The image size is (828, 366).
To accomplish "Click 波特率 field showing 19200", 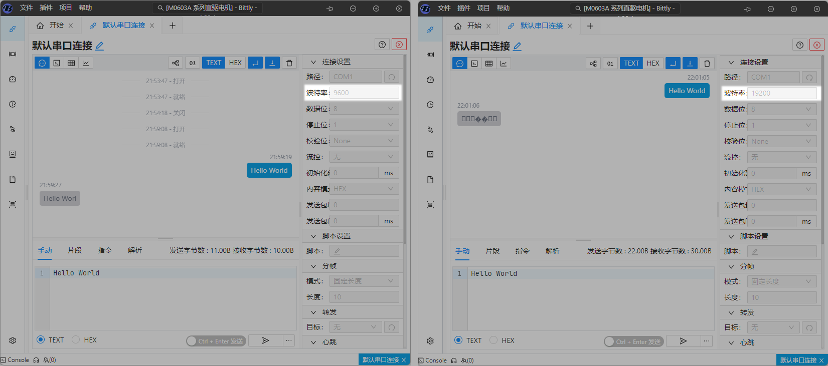I will click(x=781, y=93).
